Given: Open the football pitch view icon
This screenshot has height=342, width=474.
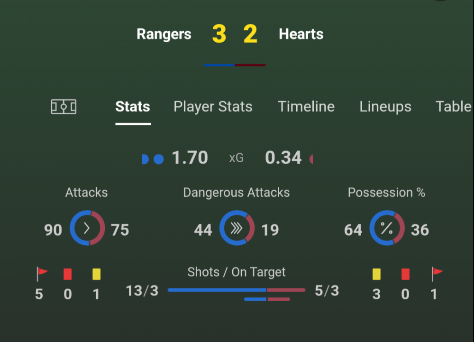Looking at the screenshot, I should tap(64, 107).
